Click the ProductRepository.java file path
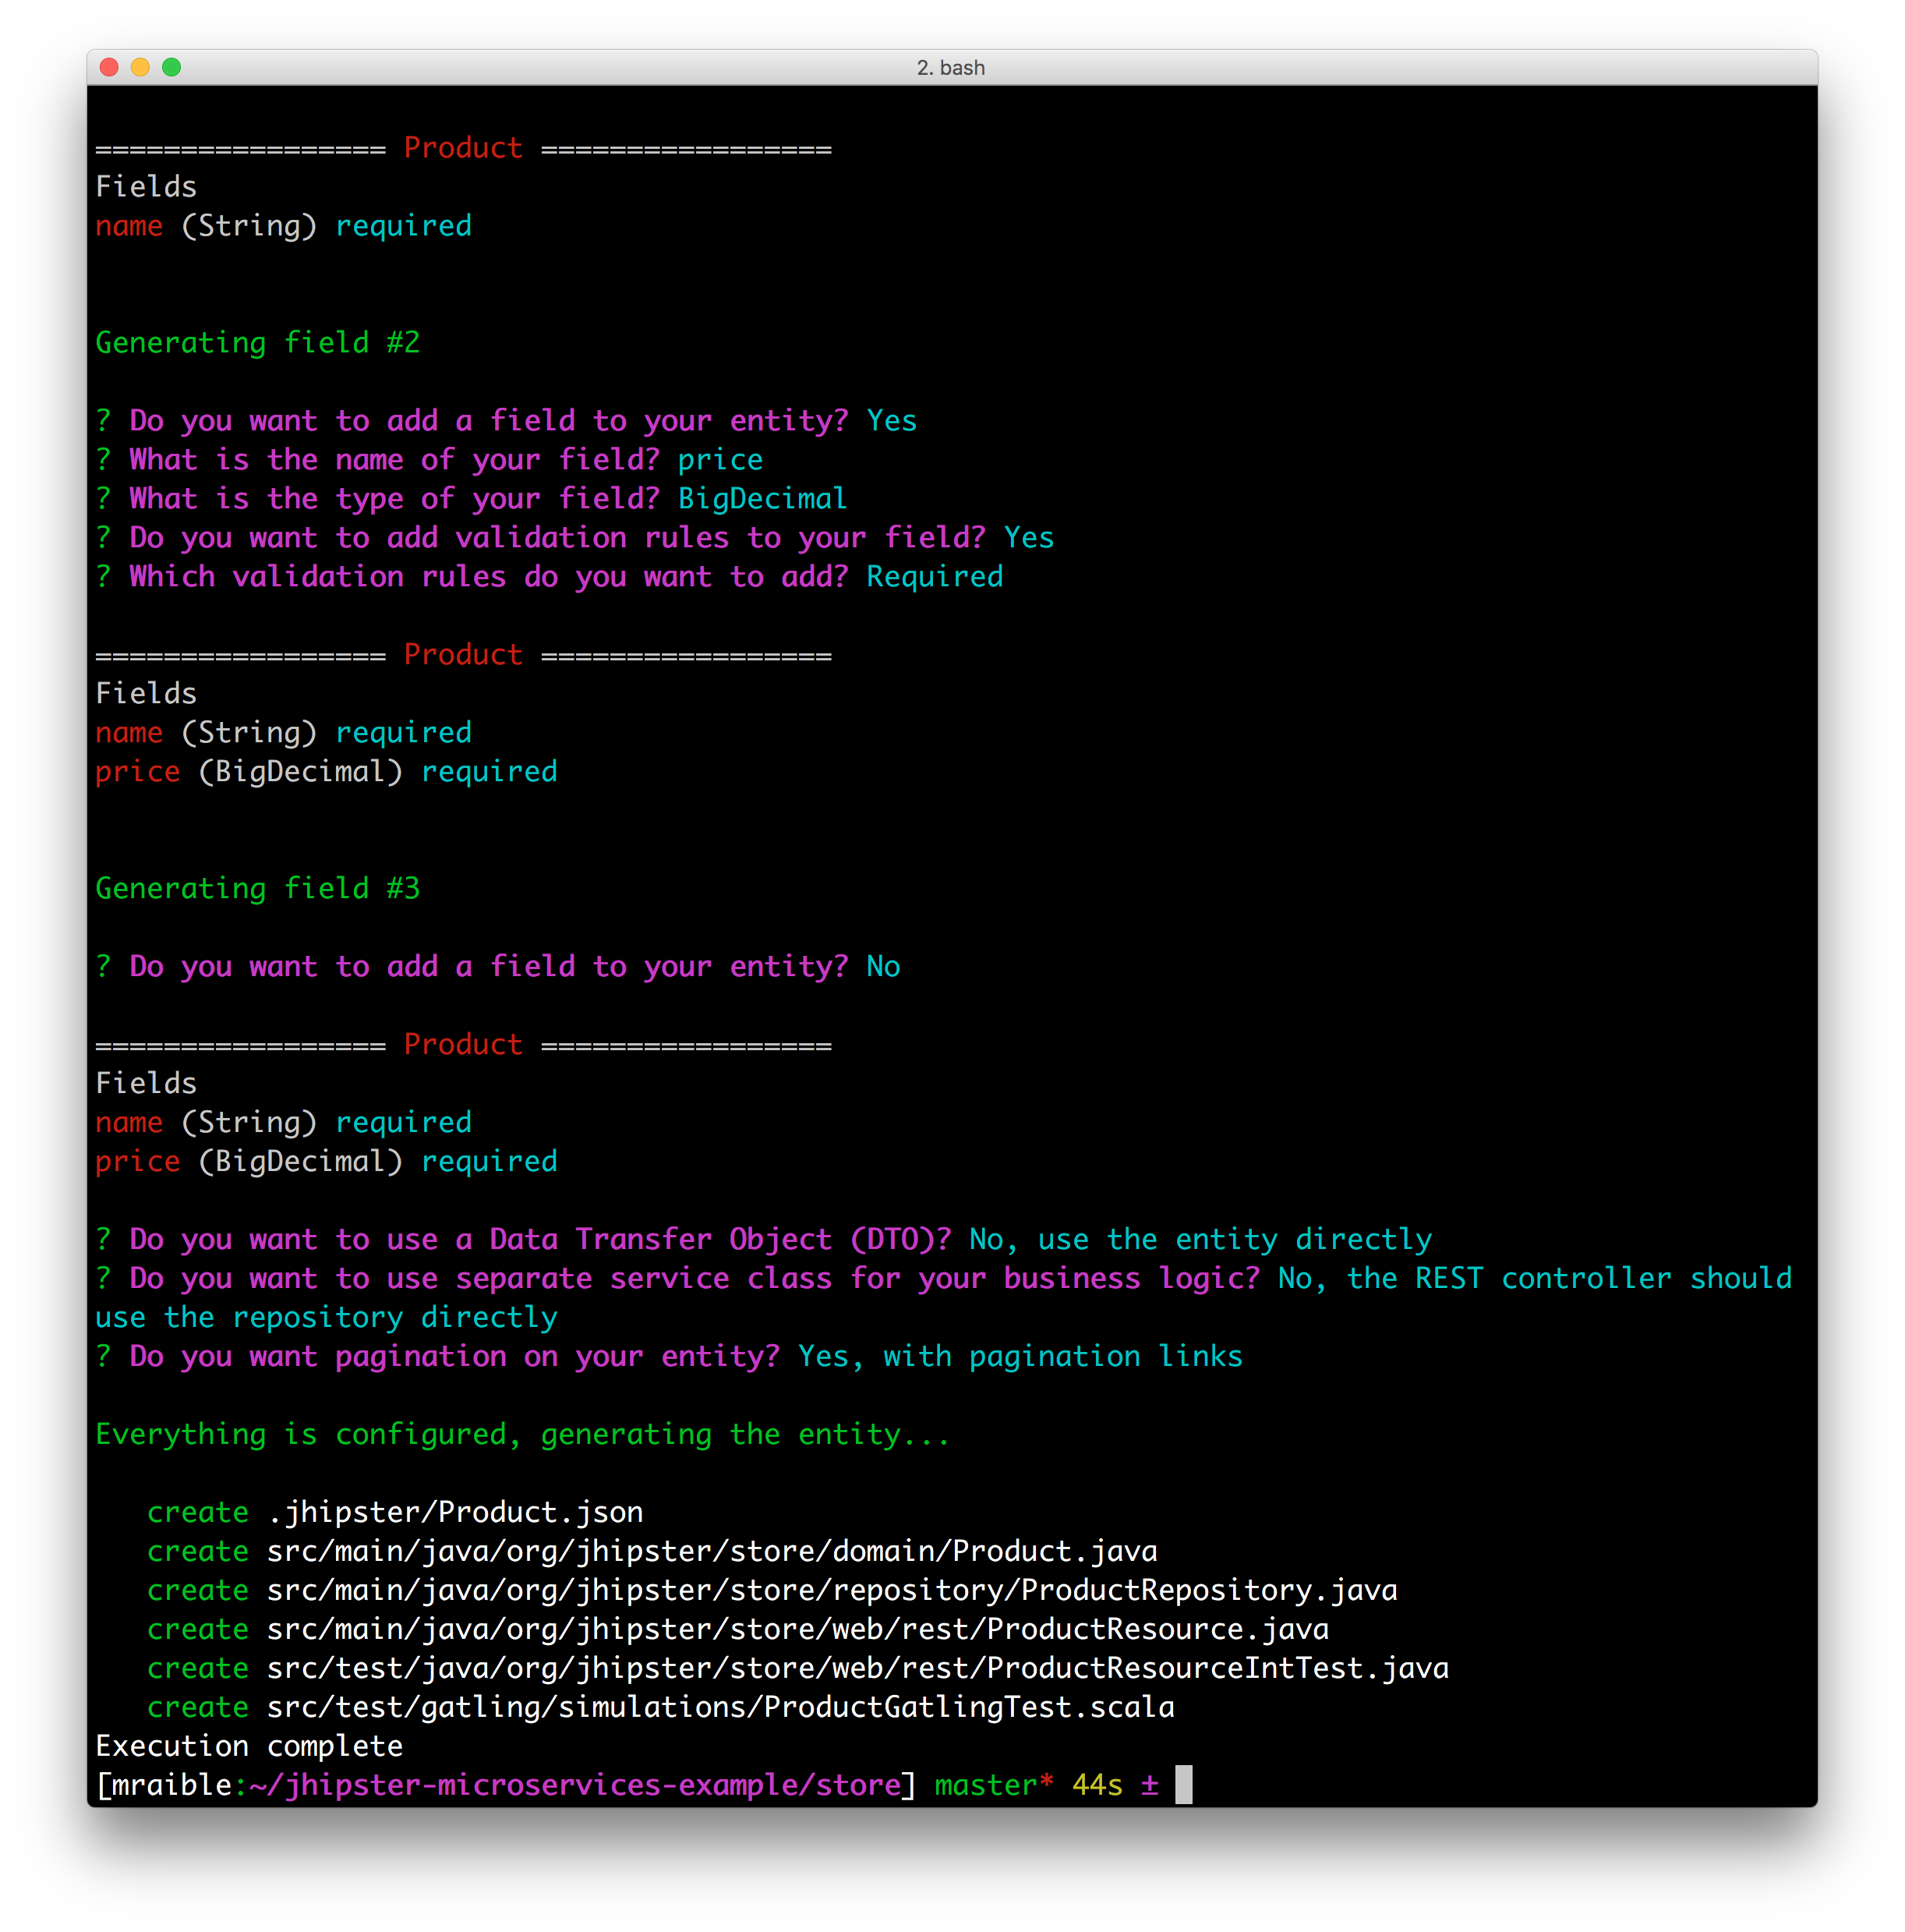The width and height of the screenshot is (1905, 1932). (832, 1590)
